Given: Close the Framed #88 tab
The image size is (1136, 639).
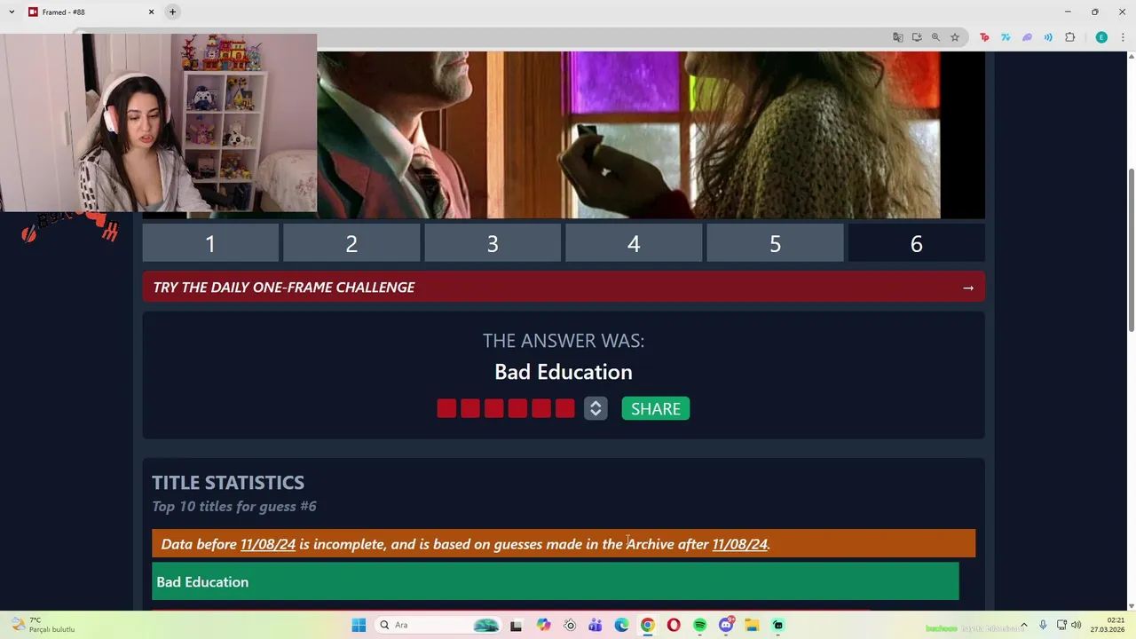Looking at the screenshot, I should coord(151,12).
